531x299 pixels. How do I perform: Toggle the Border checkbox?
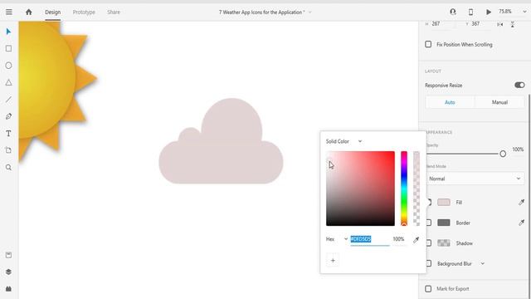point(429,223)
